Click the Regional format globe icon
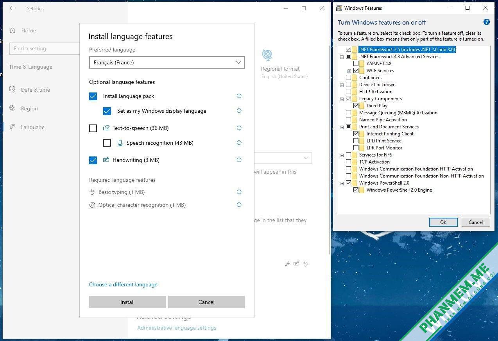498x341 pixels. (267, 55)
